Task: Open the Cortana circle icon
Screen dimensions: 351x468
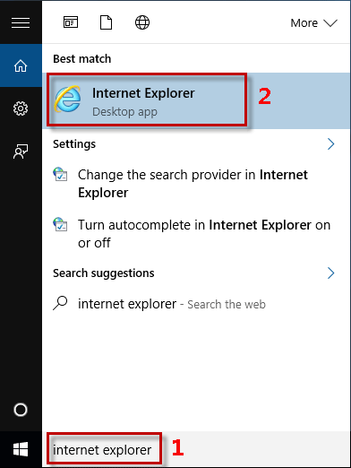Action: point(21,410)
